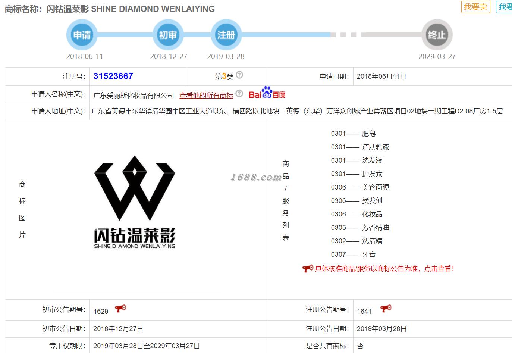This screenshot has height=353, width=512.
Task: Click timeline date 2019-03-28
Action: pyautogui.click(x=226, y=56)
